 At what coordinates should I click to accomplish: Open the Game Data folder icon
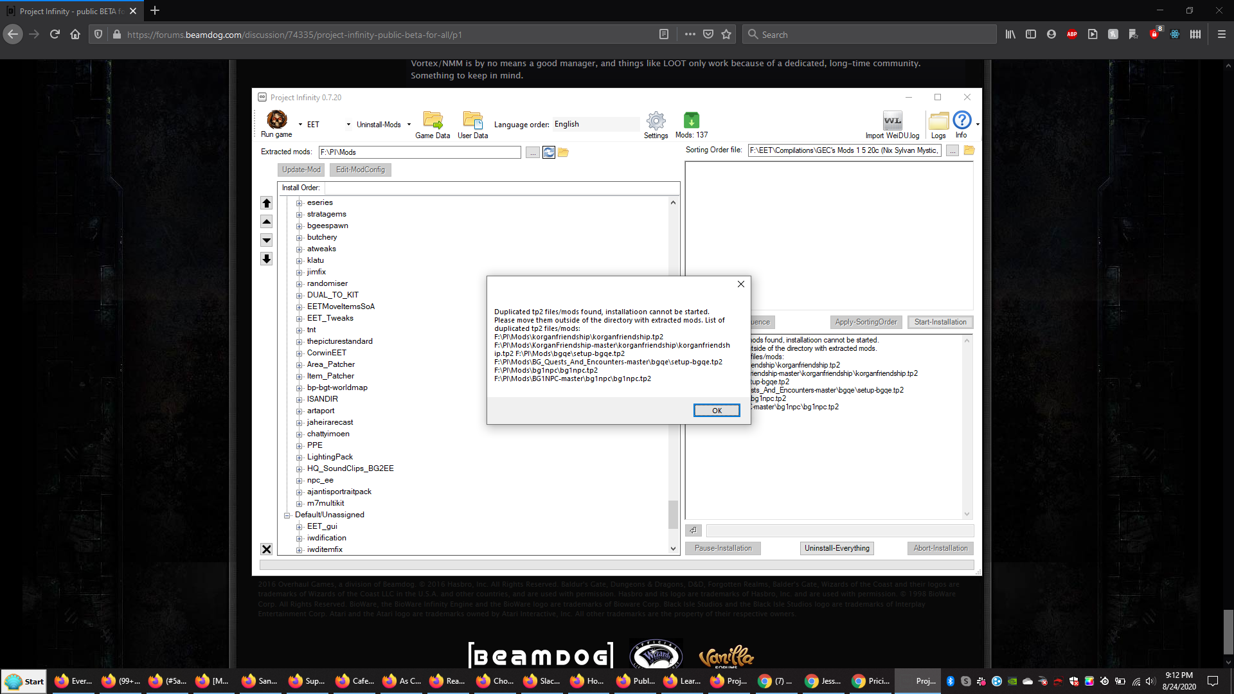pyautogui.click(x=433, y=120)
